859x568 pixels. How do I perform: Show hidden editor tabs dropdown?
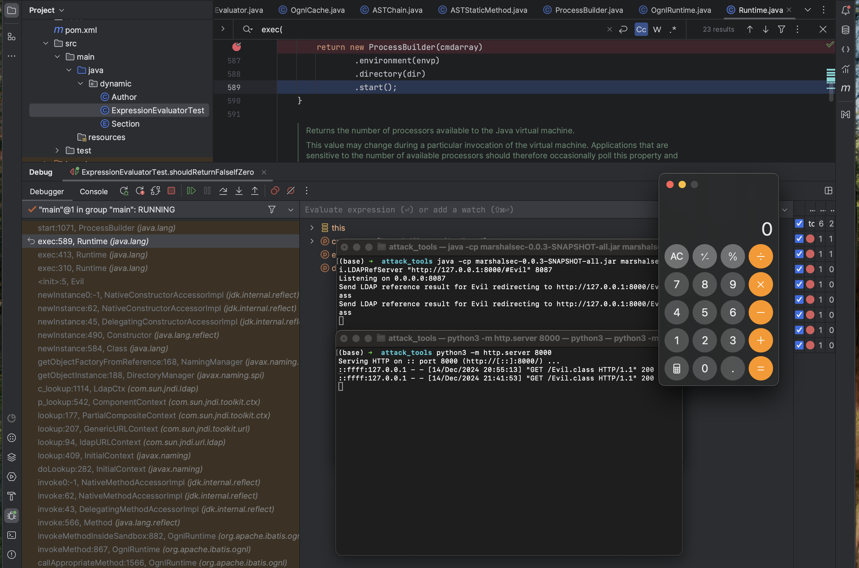click(x=807, y=10)
